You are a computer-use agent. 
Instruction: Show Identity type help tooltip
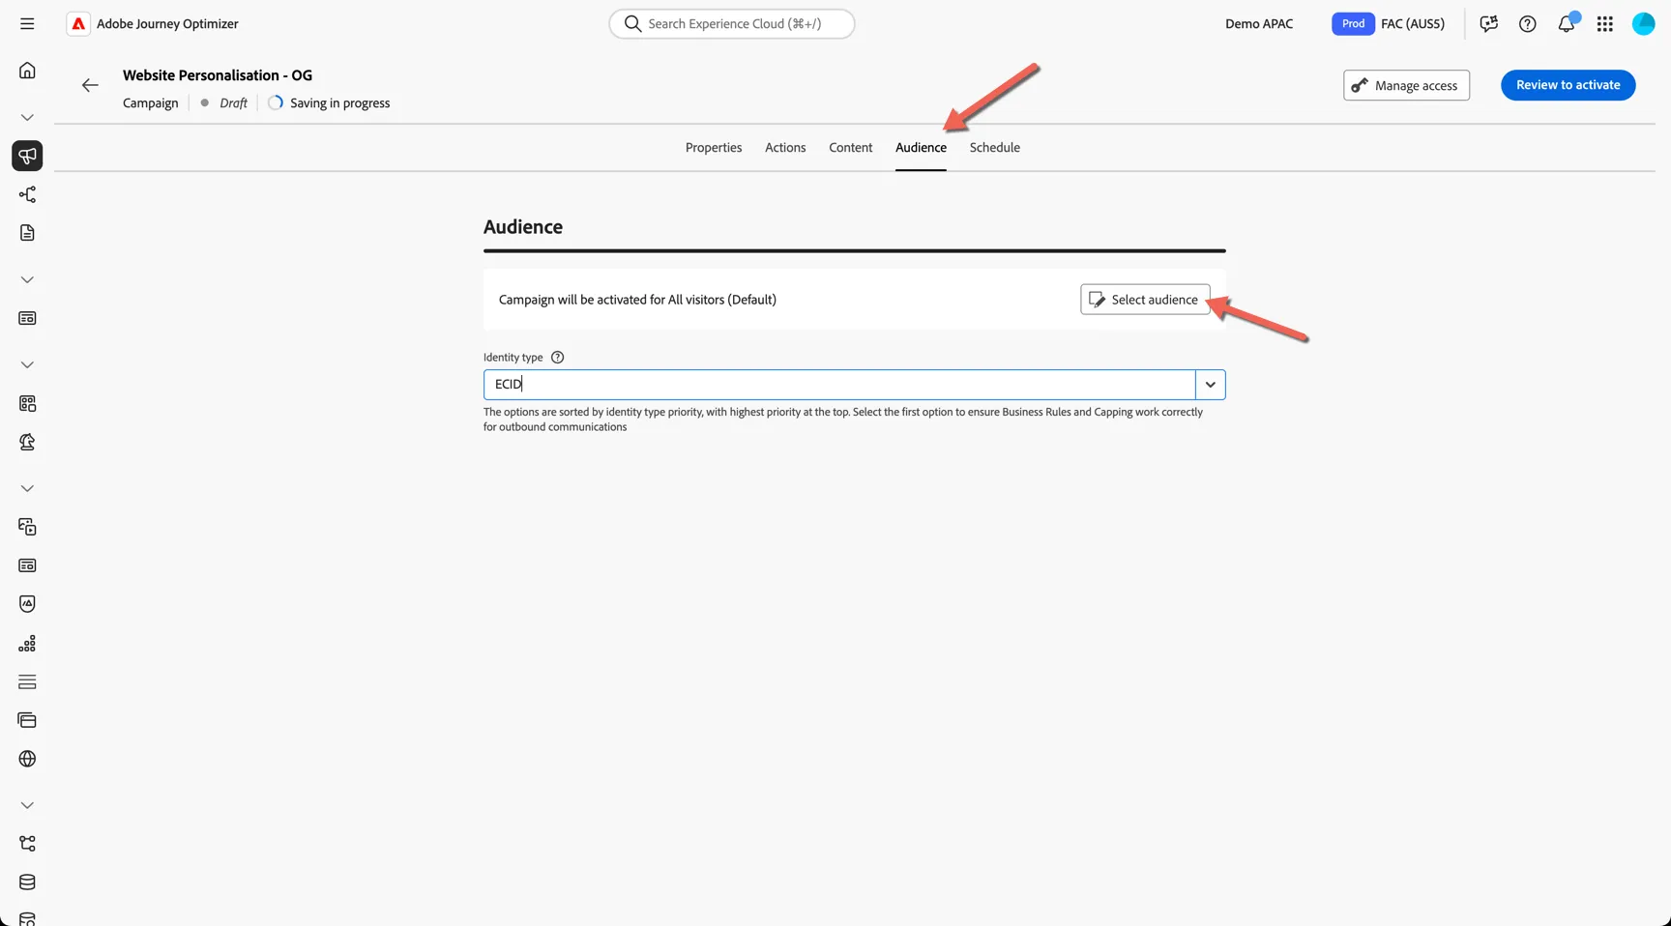[x=557, y=358]
